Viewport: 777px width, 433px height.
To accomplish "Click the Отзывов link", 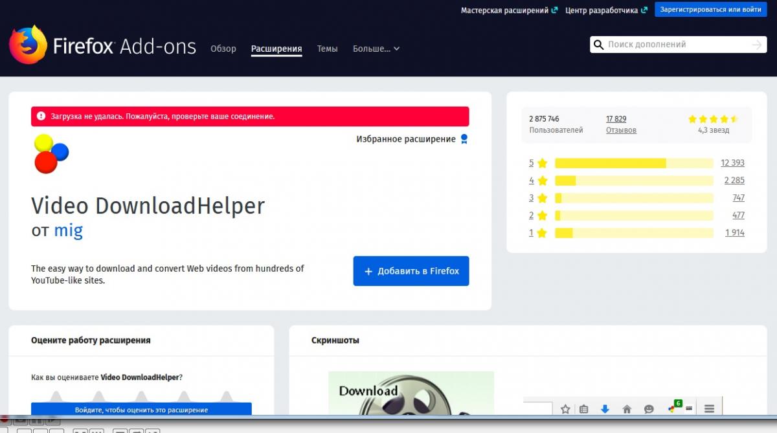I will (x=621, y=130).
